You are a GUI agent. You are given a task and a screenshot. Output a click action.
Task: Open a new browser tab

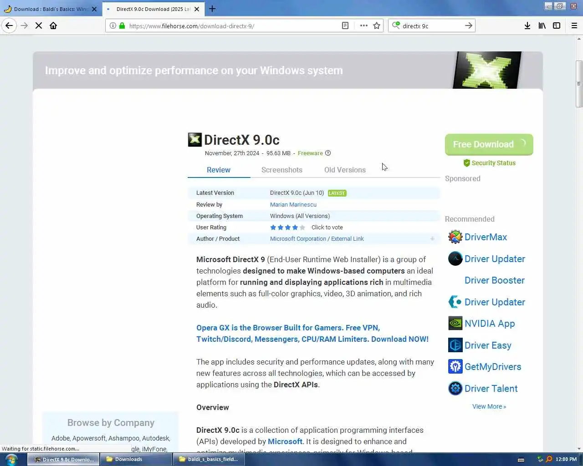[x=212, y=9]
